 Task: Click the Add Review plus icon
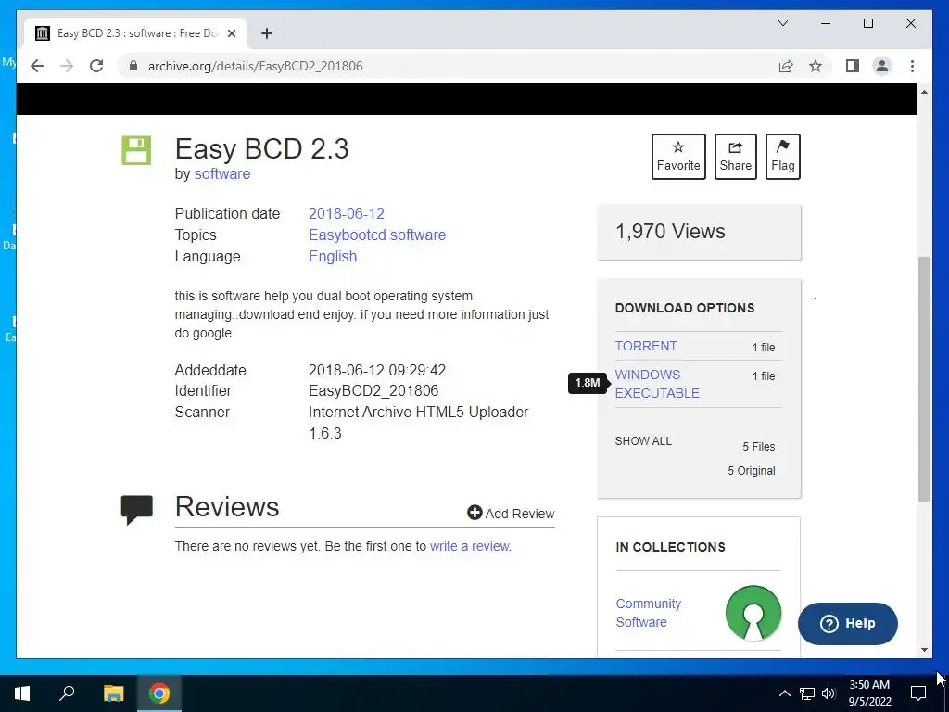tap(474, 513)
